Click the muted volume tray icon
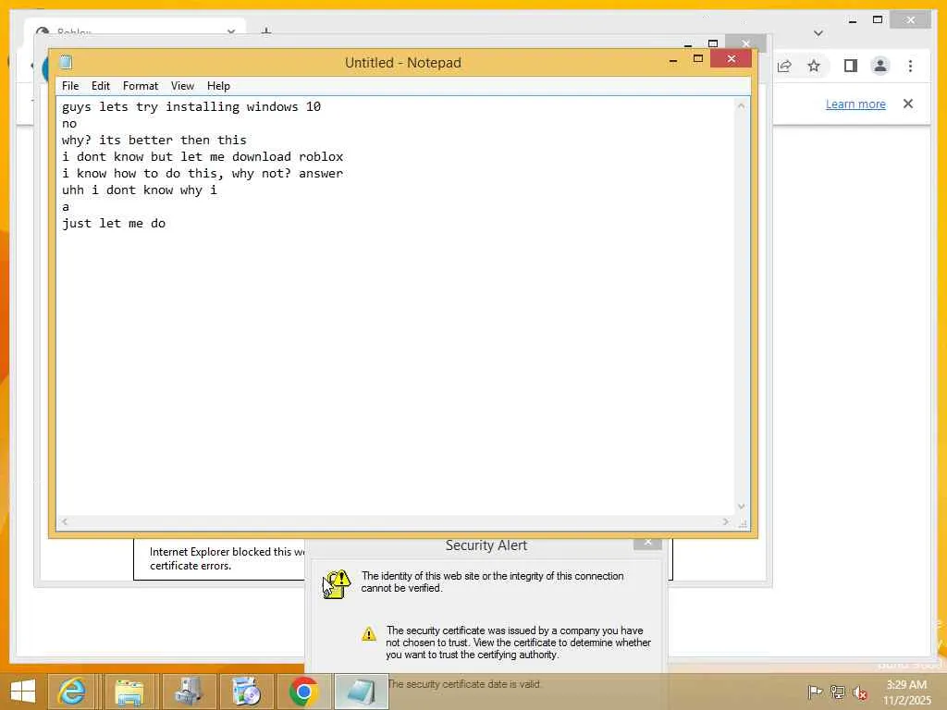Screen dimensions: 947x710 pos(859,692)
